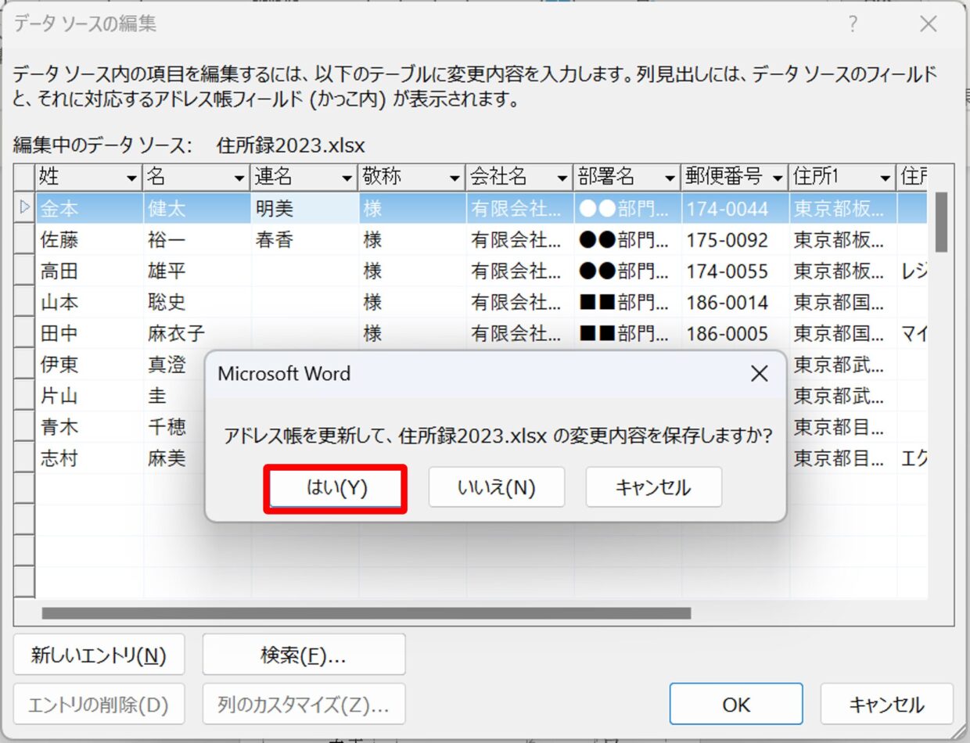
Task: Click the row selector beside 志村
Action: [24, 459]
